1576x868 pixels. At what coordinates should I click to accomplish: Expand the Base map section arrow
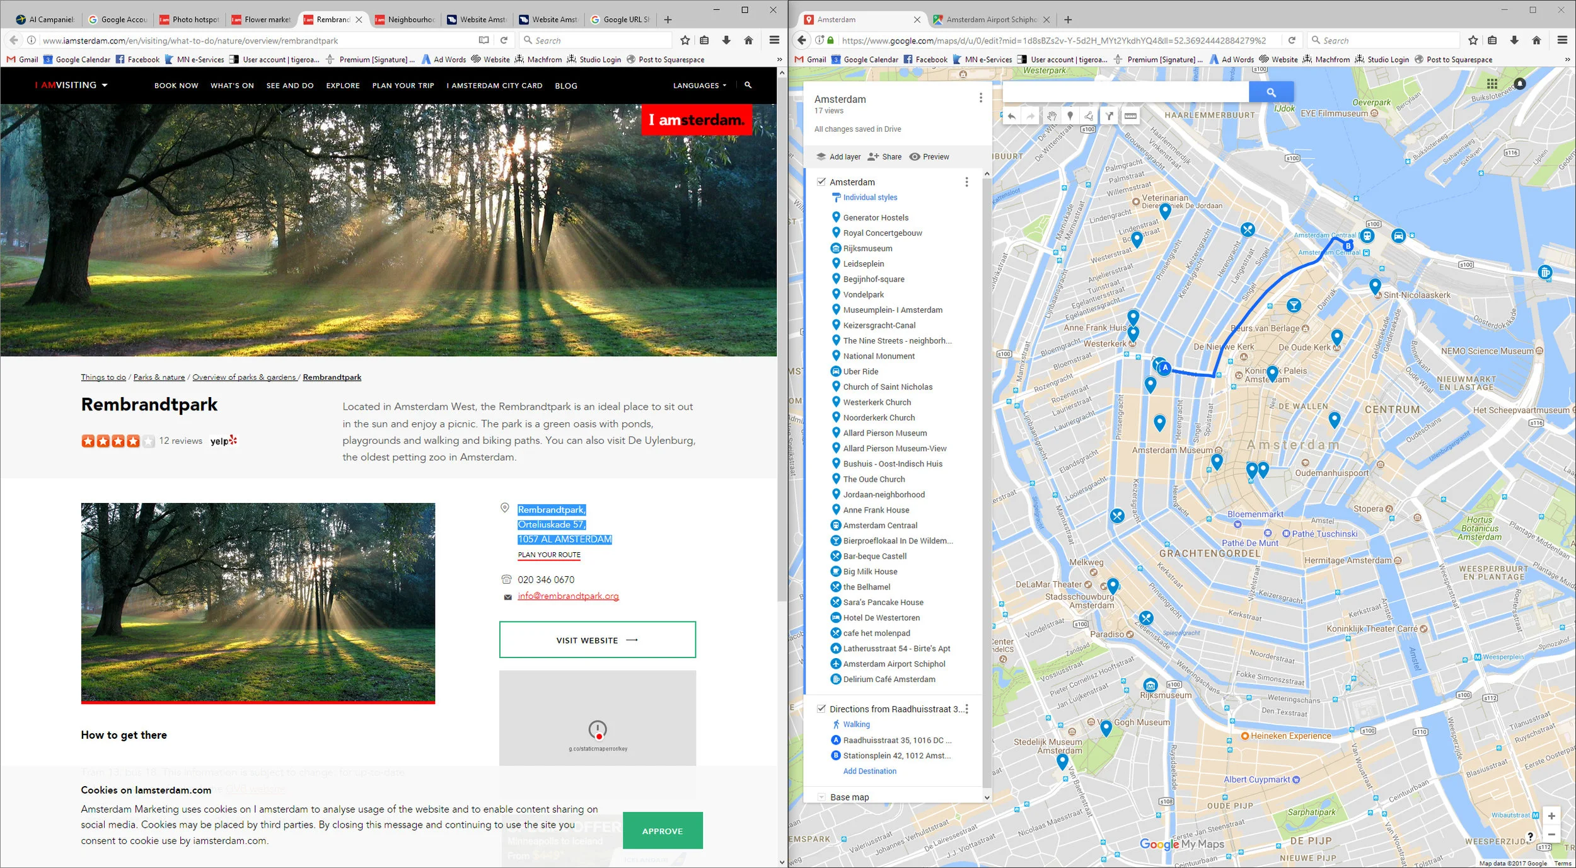click(x=821, y=797)
